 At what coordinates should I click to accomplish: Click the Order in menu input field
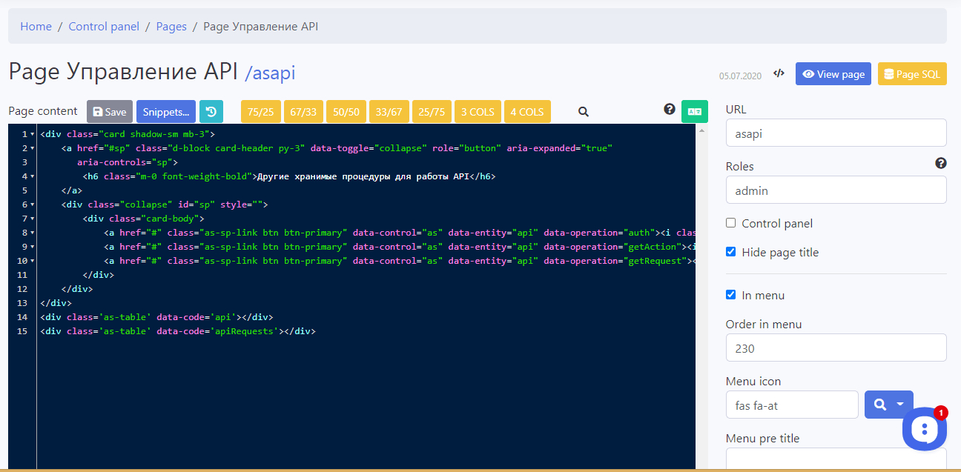(x=836, y=348)
